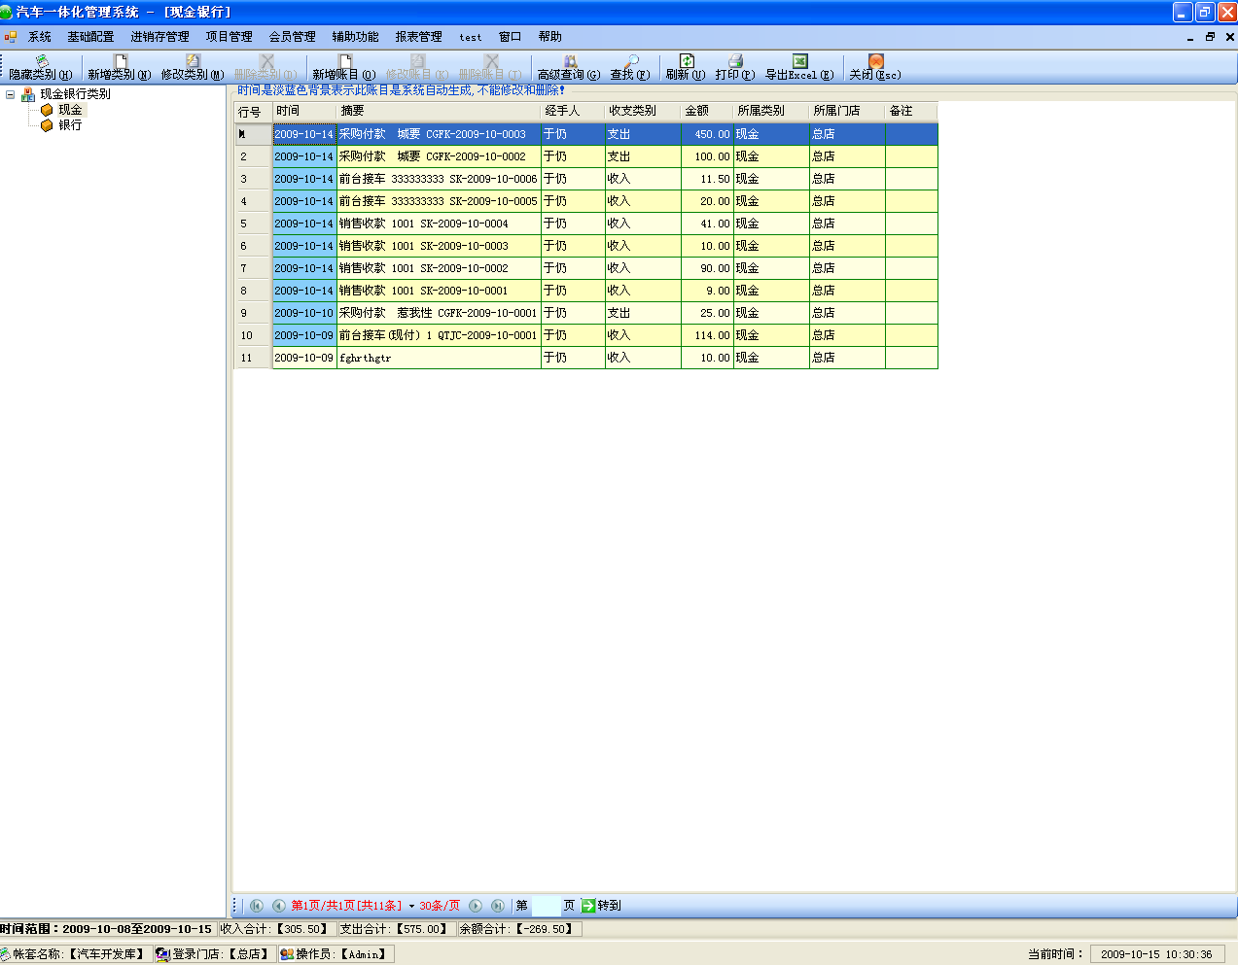This screenshot has height=965, width=1238.
Task: Sort by 经手人 column header
Action: pyautogui.click(x=573, y=111)
